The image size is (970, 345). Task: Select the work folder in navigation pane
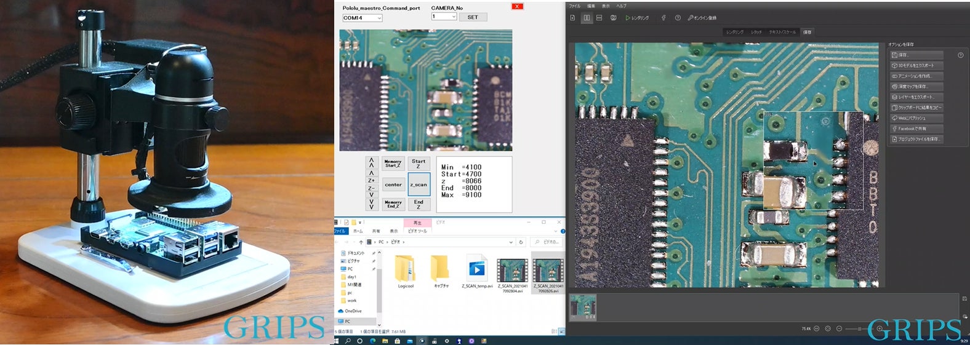point(351,301)
